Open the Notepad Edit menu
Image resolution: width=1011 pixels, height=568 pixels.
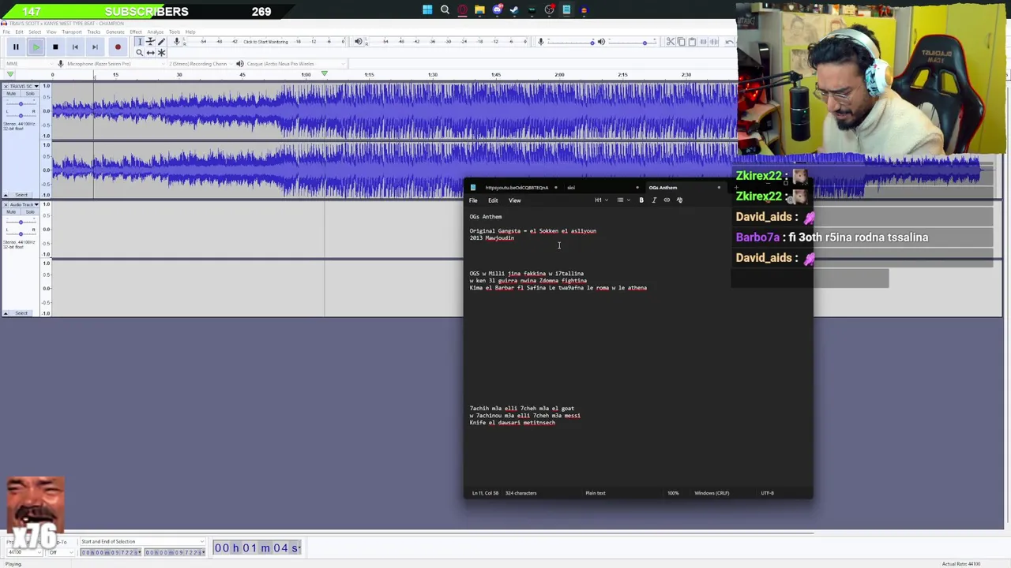493,200
